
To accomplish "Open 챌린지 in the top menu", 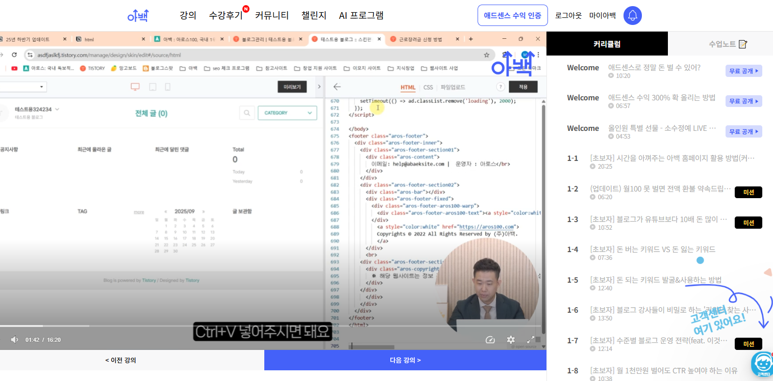I will click(x=314, y=15).
